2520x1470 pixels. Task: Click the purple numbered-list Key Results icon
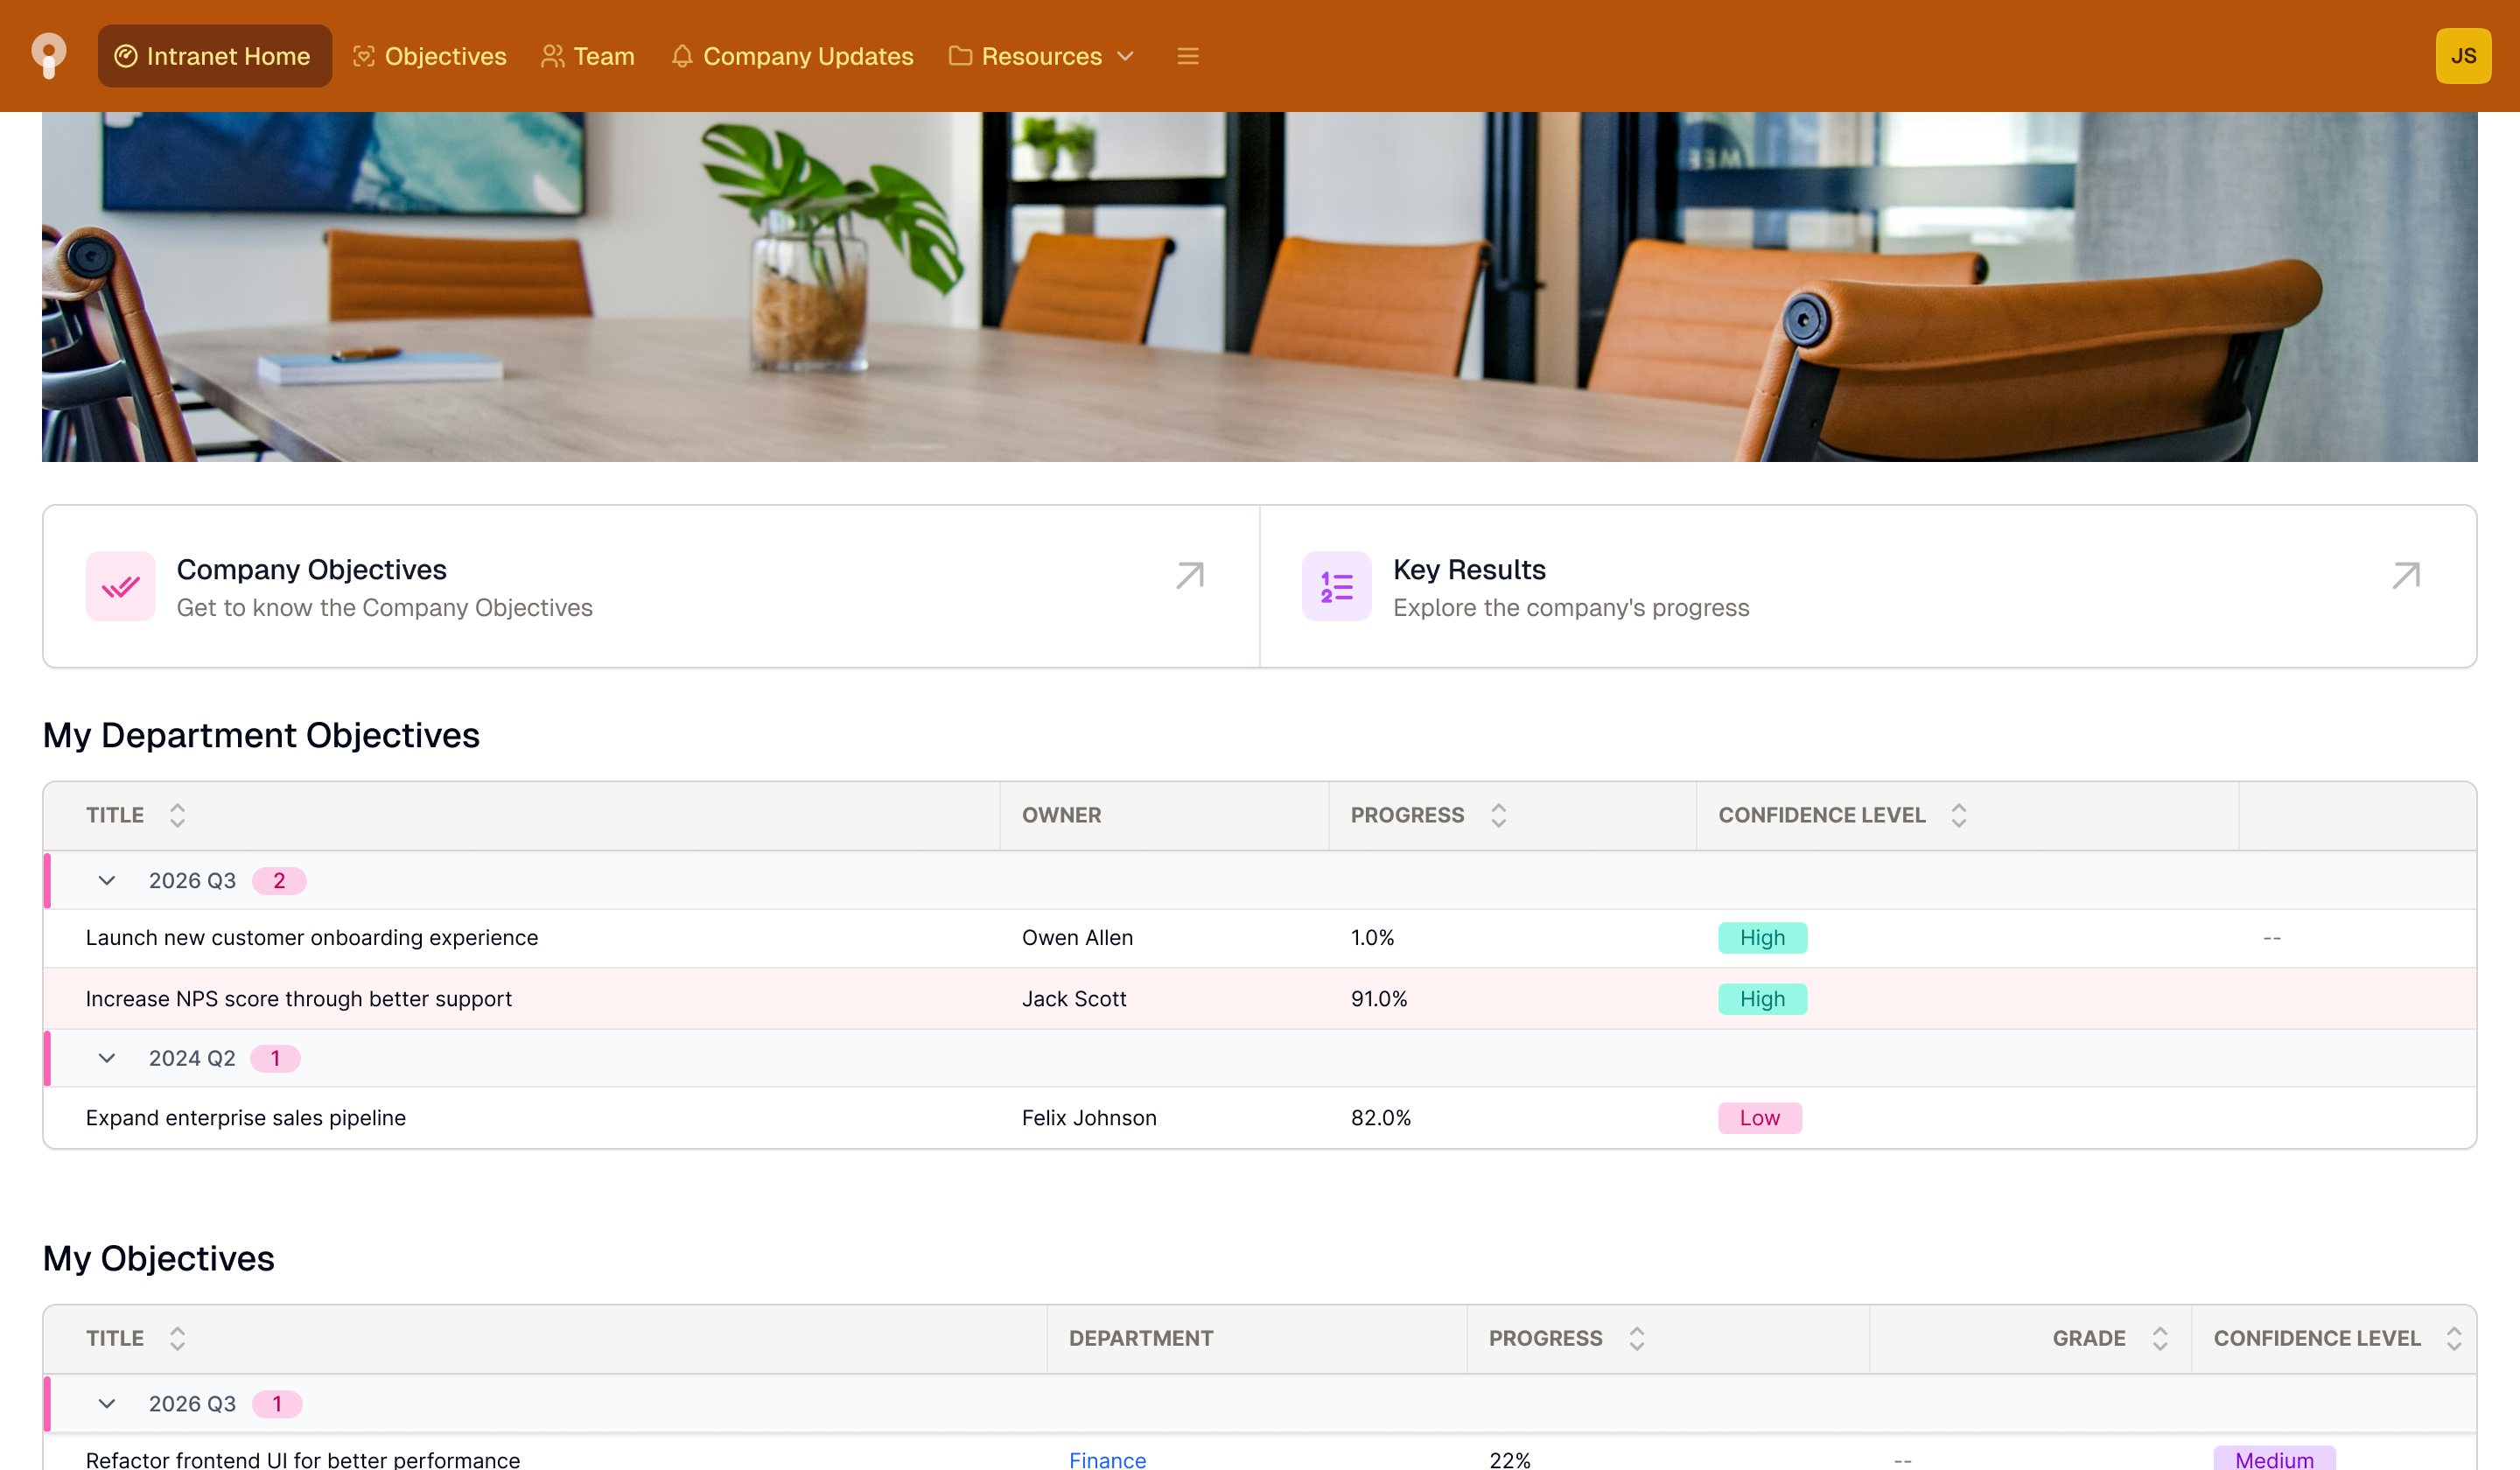point(1336,586)
